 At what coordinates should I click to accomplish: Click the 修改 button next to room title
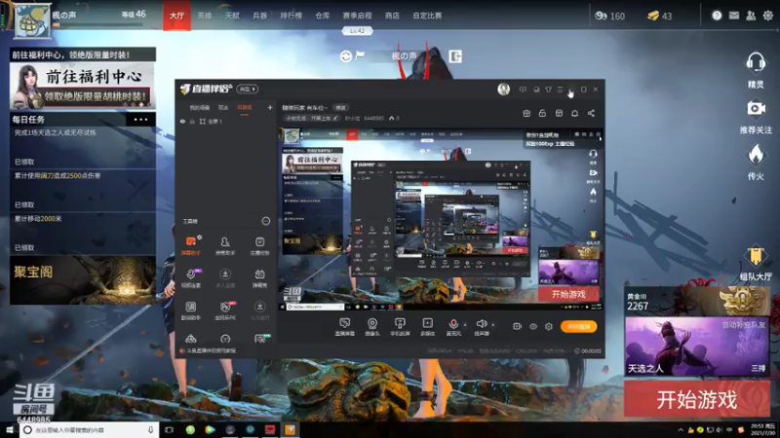340,108
